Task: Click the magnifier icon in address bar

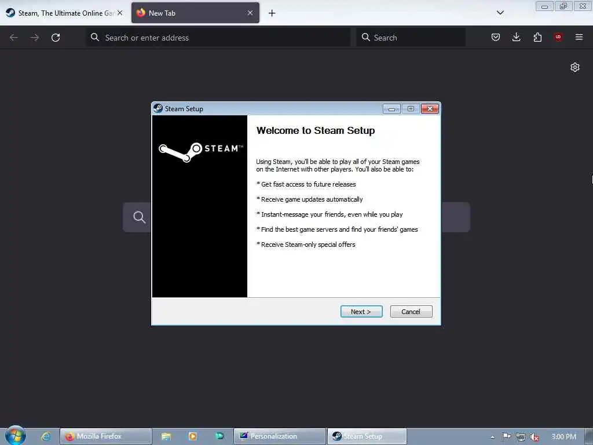Action: [x=95, y=38]
